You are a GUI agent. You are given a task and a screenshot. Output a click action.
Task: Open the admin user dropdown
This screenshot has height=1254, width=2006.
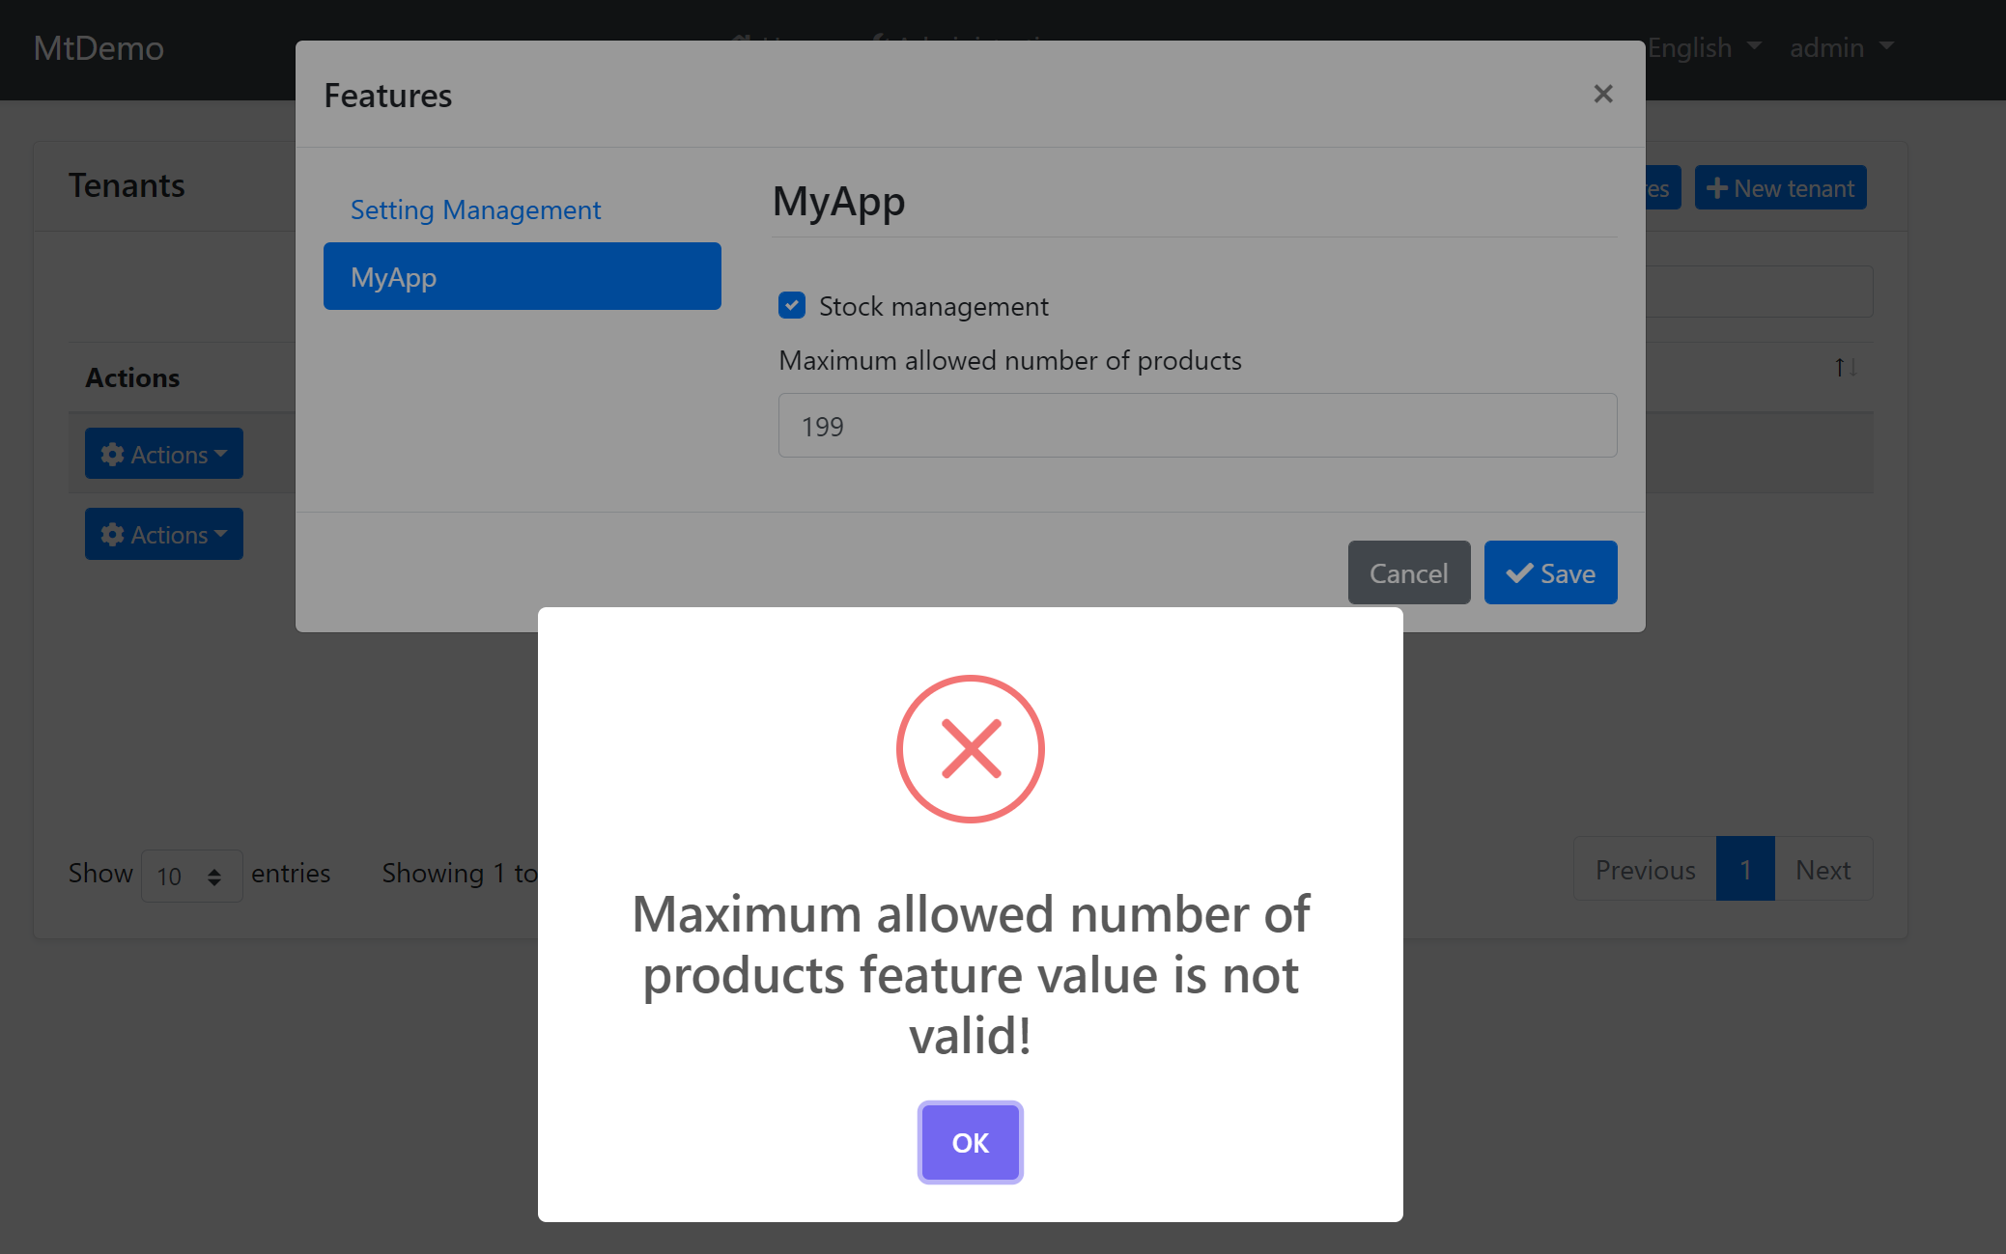1840,47
